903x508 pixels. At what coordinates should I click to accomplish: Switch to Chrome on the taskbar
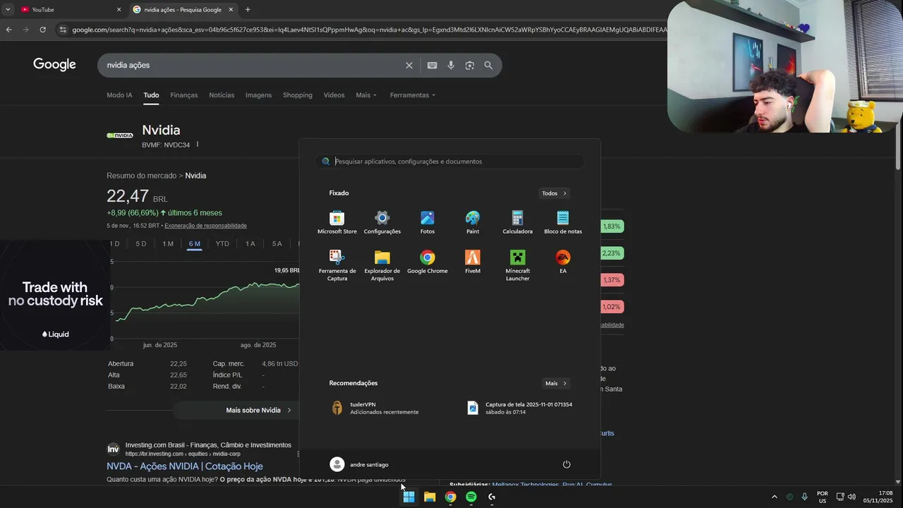pyautogui.click(x=450, y=497)
